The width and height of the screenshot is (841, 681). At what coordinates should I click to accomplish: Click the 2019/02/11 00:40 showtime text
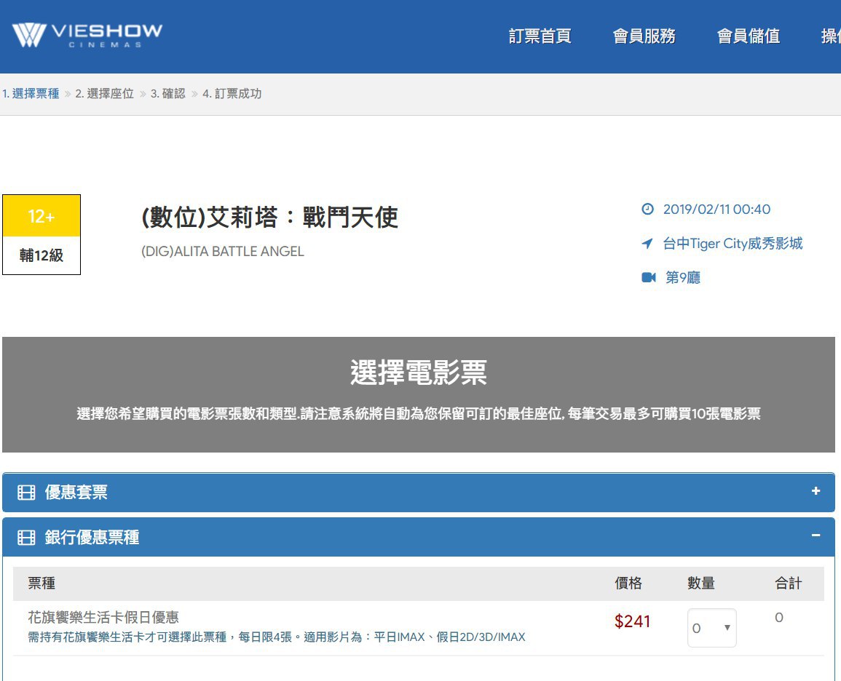716,210
